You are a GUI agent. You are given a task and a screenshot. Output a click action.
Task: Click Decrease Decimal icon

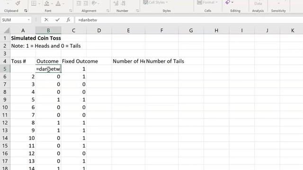click(124, 3)
